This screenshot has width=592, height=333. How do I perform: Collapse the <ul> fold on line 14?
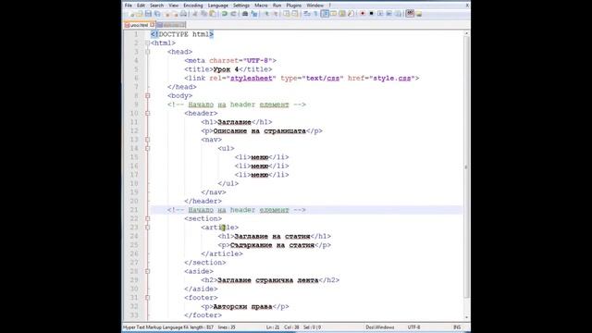148,148
